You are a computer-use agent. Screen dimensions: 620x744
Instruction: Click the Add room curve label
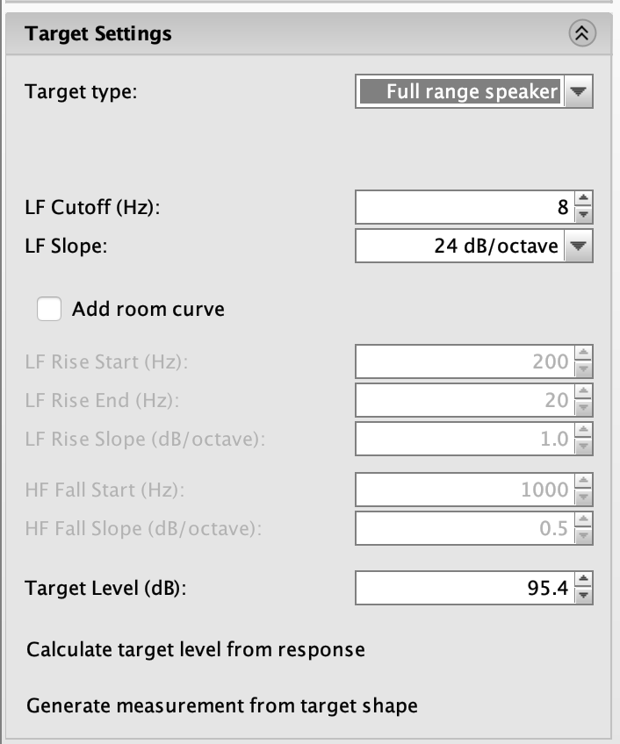pyautogui.click(x=148, y=309)
